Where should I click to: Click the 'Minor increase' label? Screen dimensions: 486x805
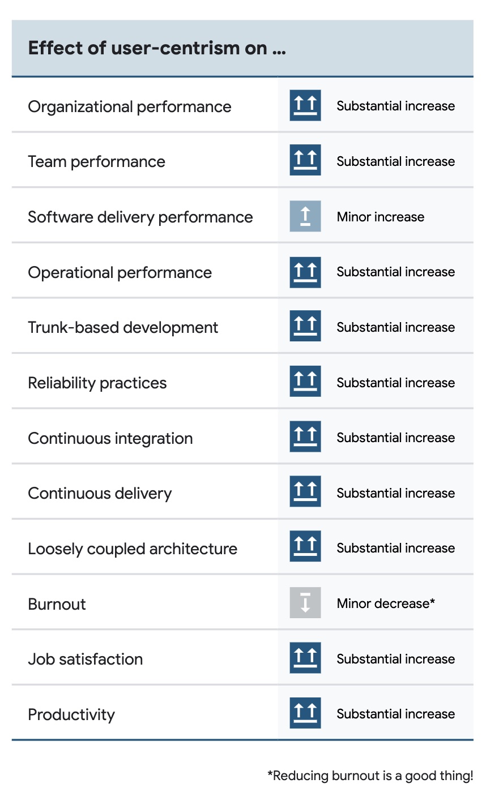(380, 217)
